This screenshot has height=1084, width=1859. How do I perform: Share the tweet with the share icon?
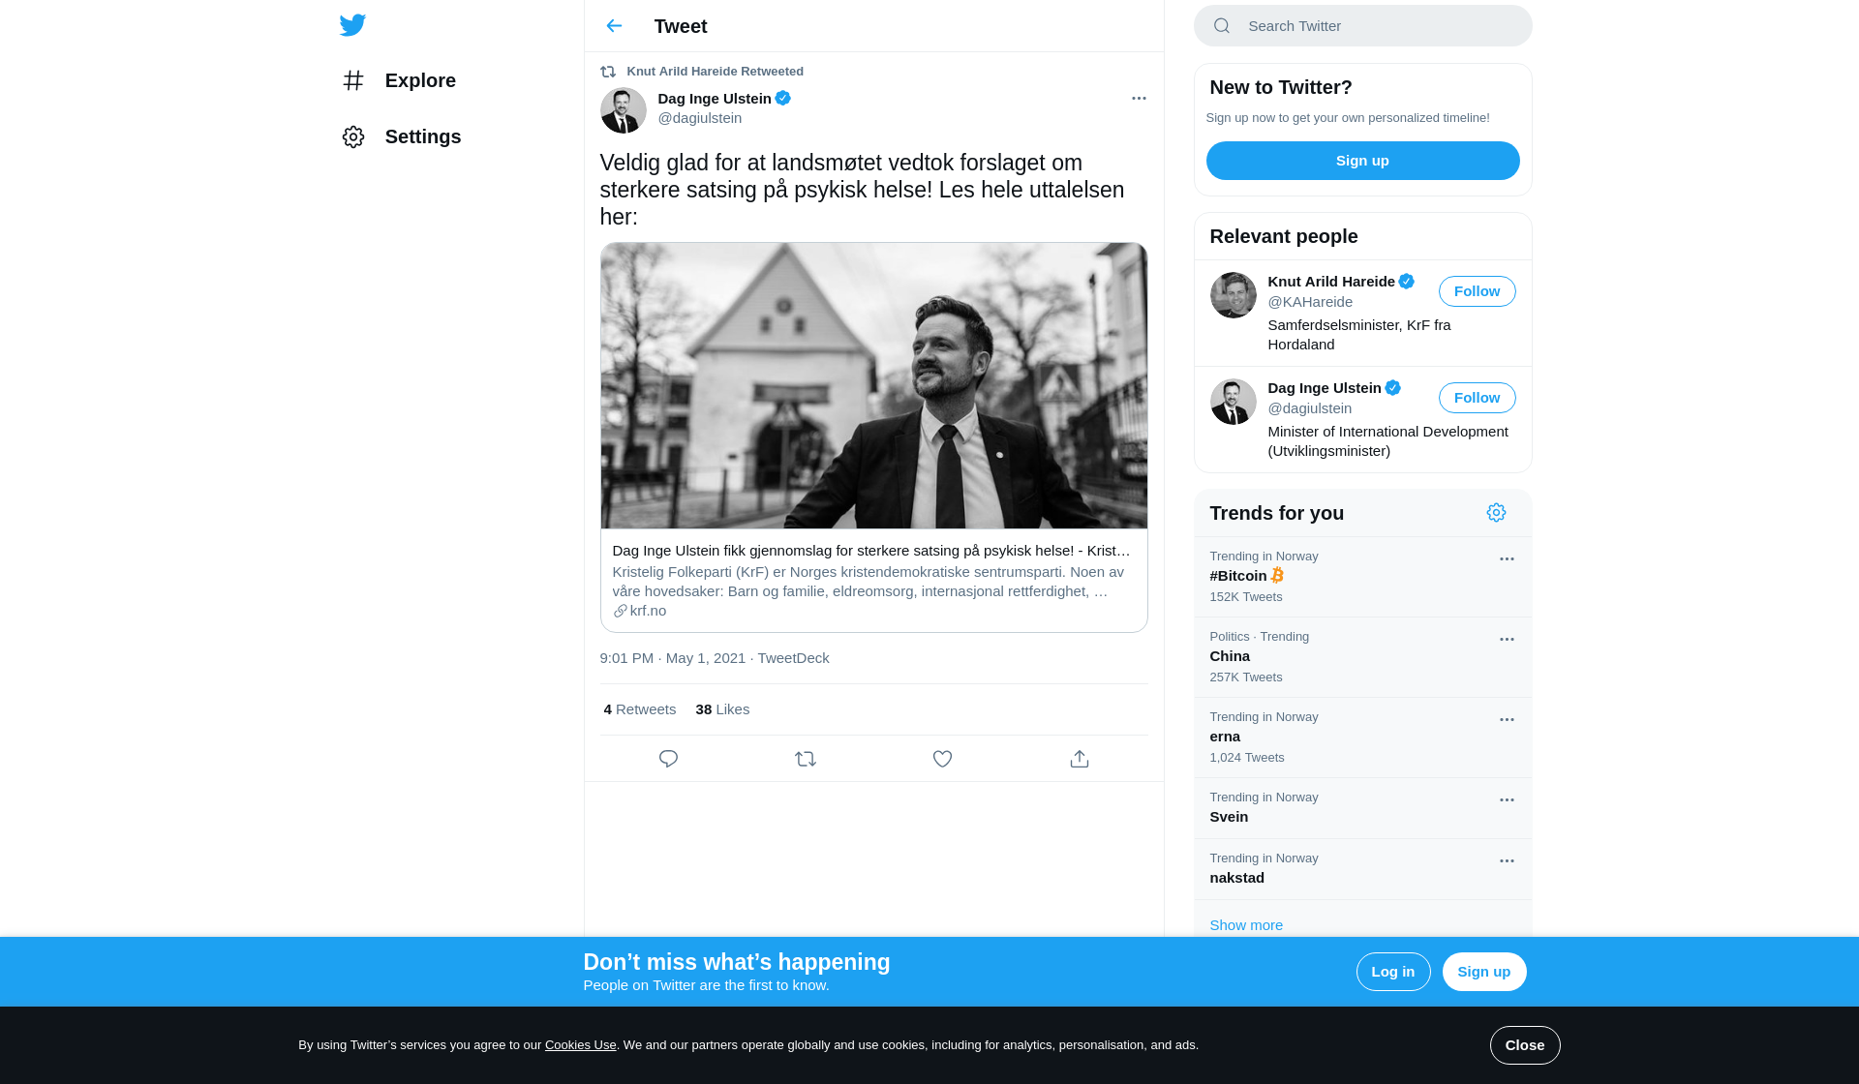click(1080, 759)
